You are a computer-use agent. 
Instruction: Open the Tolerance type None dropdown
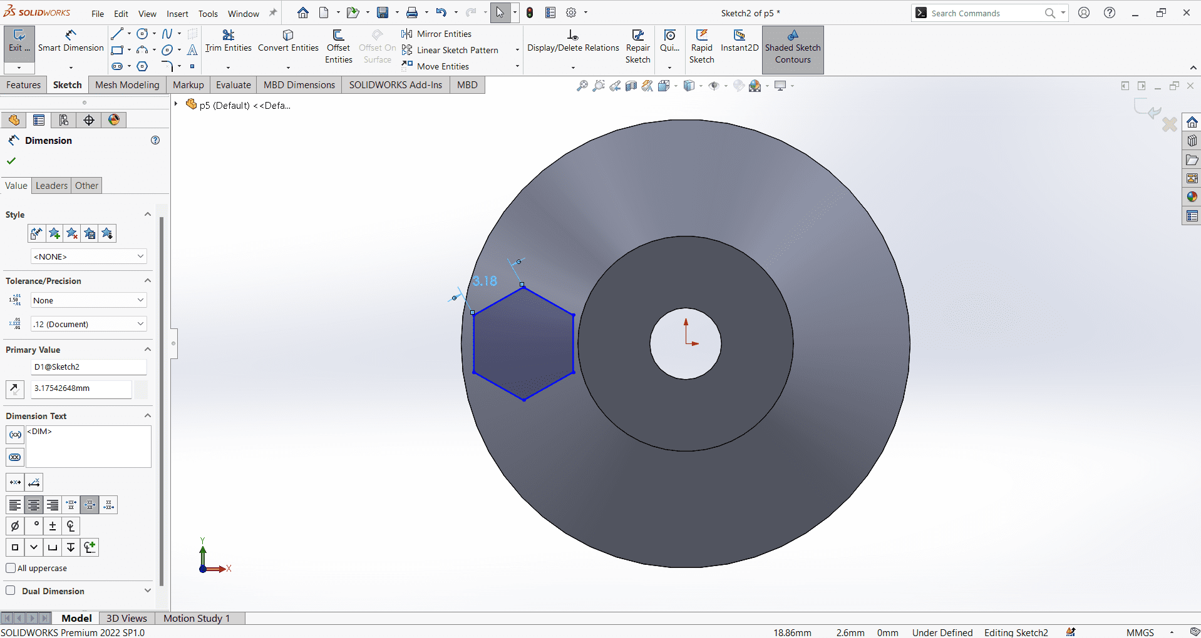(88, 300)
